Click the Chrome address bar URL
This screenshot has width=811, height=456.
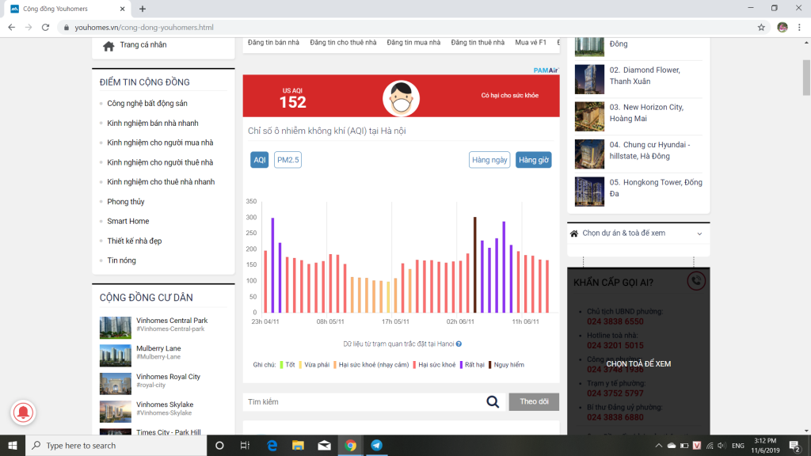click(x=144, y=28)
